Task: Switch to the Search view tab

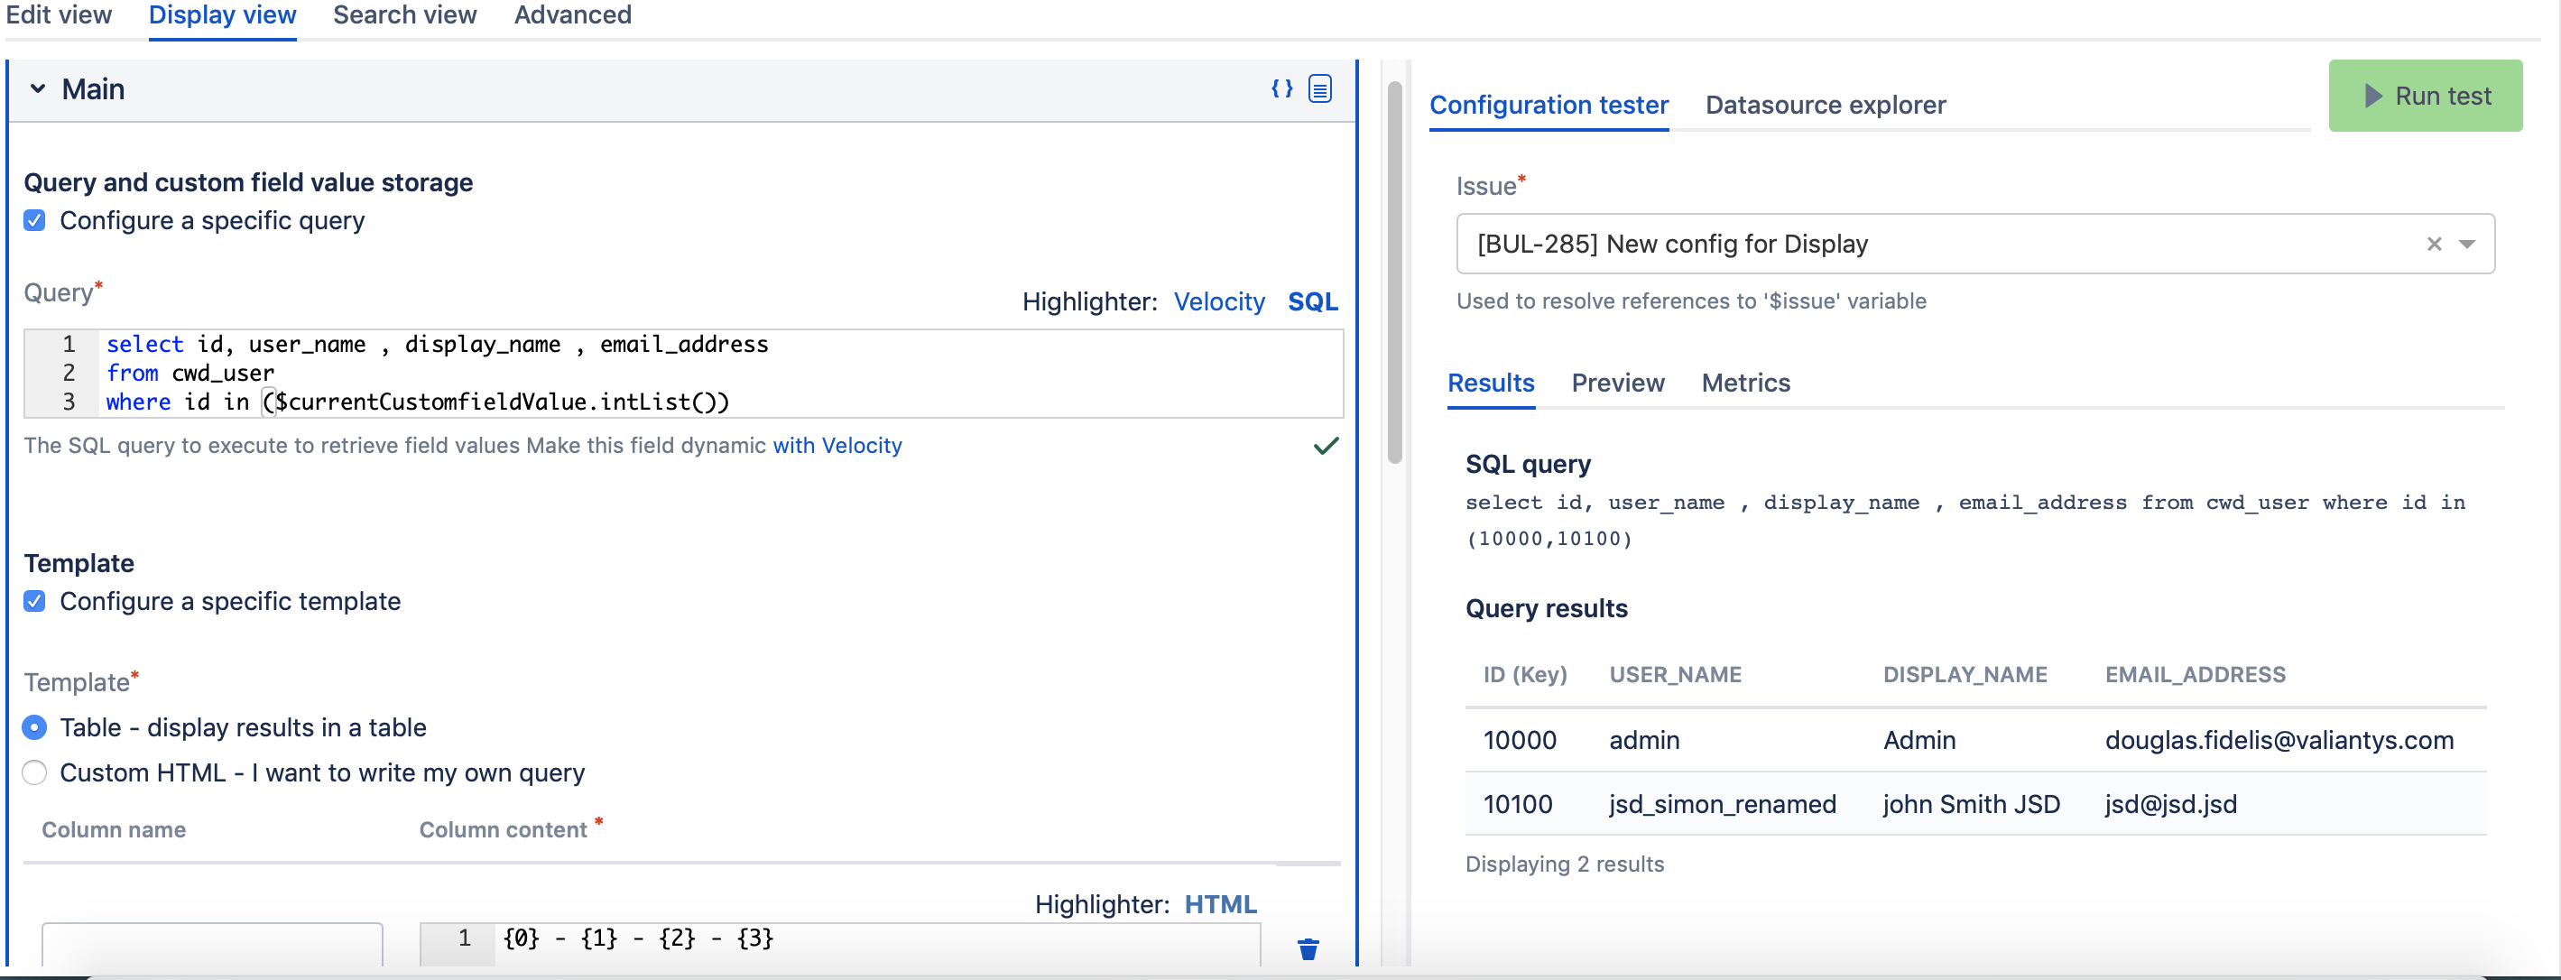Action: (403, 15)
